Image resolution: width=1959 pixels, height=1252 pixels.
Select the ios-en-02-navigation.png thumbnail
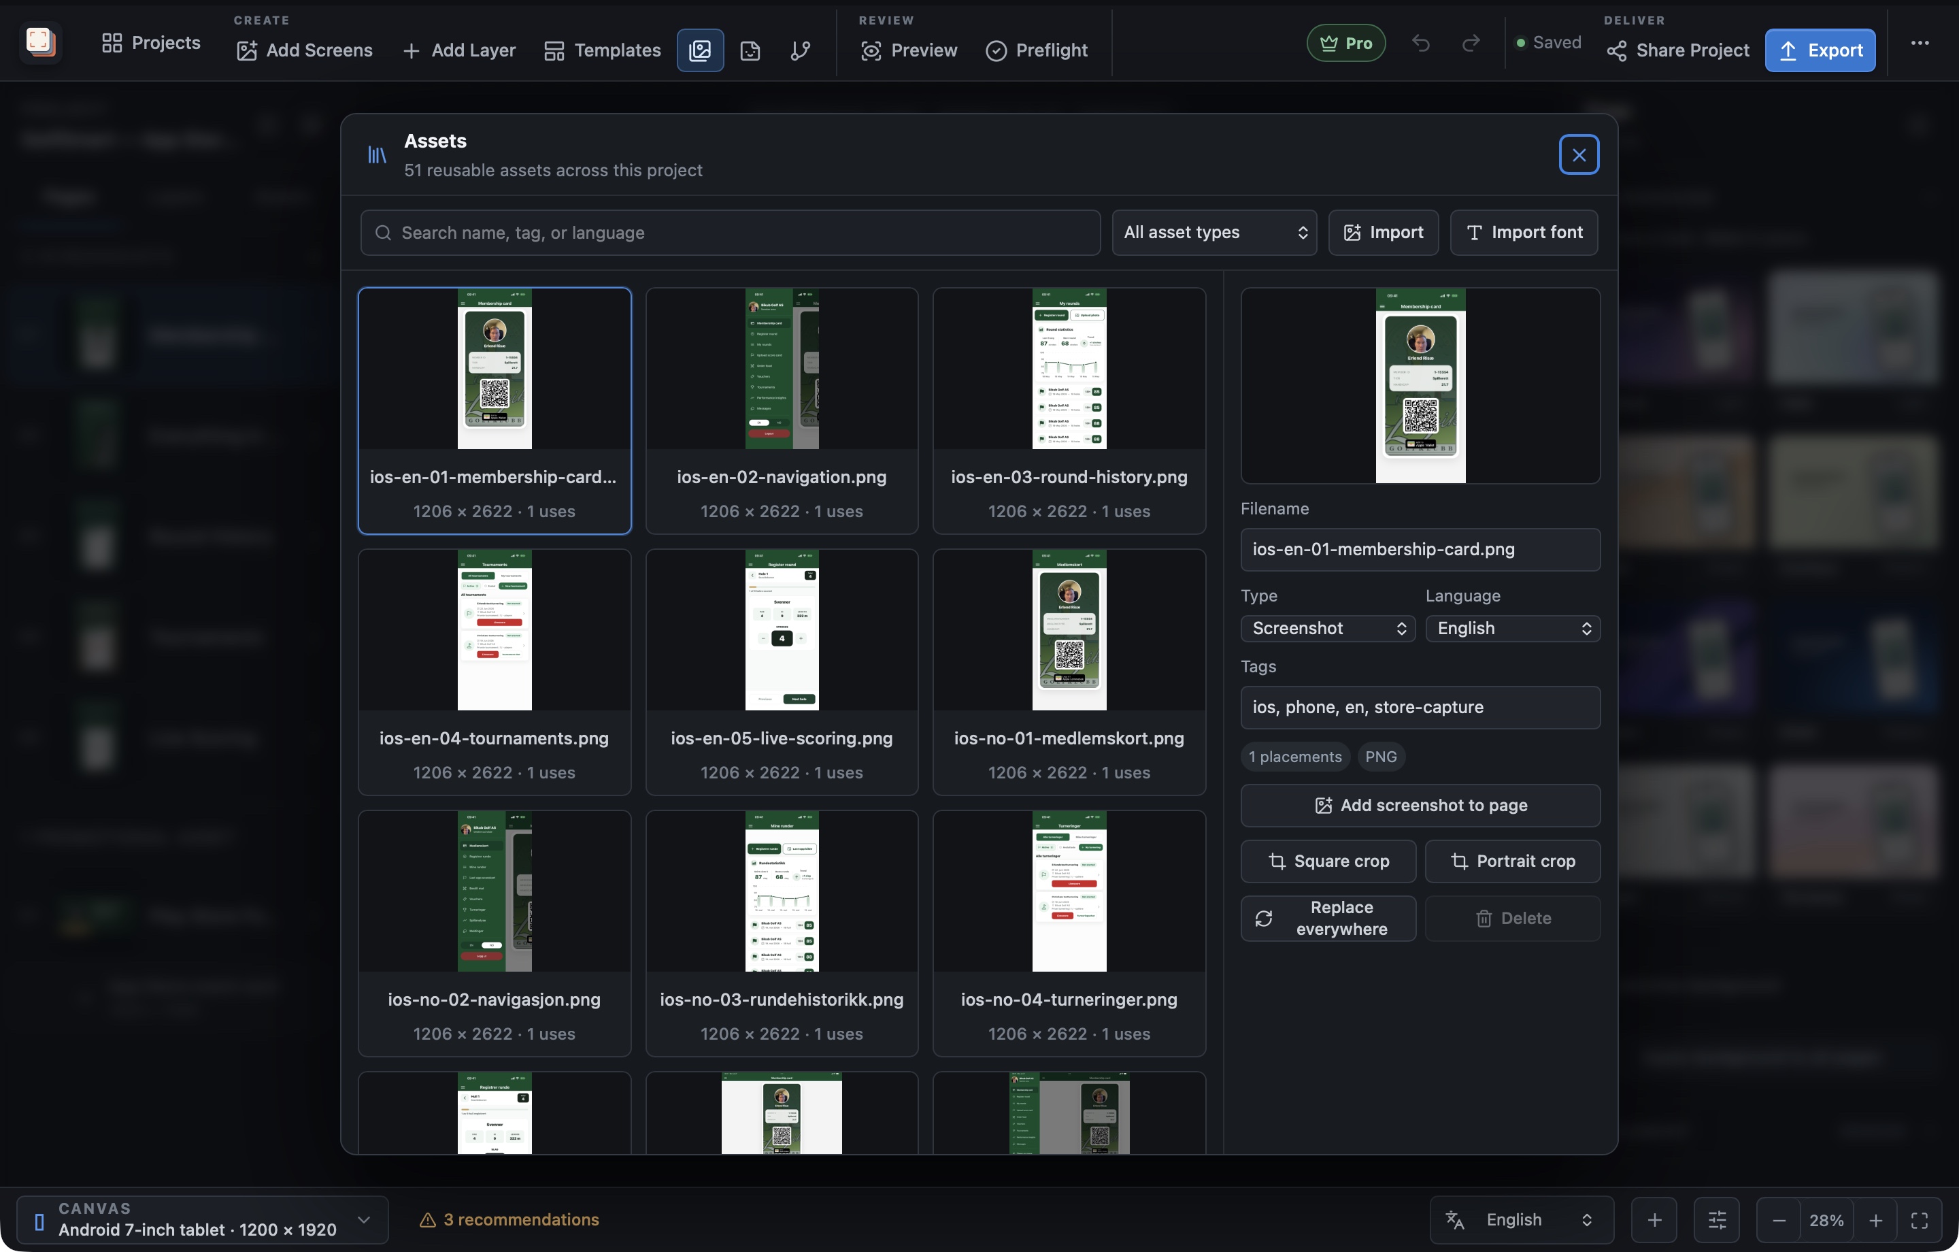[x=781, y=410]
